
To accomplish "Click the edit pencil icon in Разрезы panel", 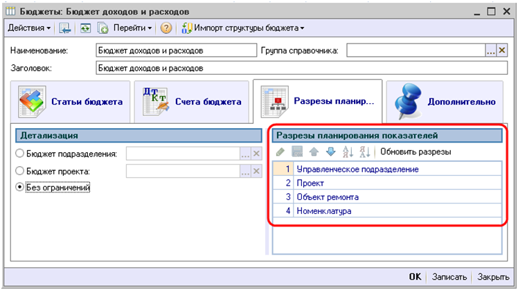I will (280, 152).
